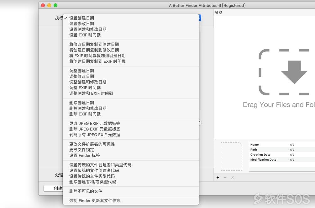Click the 创建 button at bottom left

pyautogui.click(x=53, y=188)
